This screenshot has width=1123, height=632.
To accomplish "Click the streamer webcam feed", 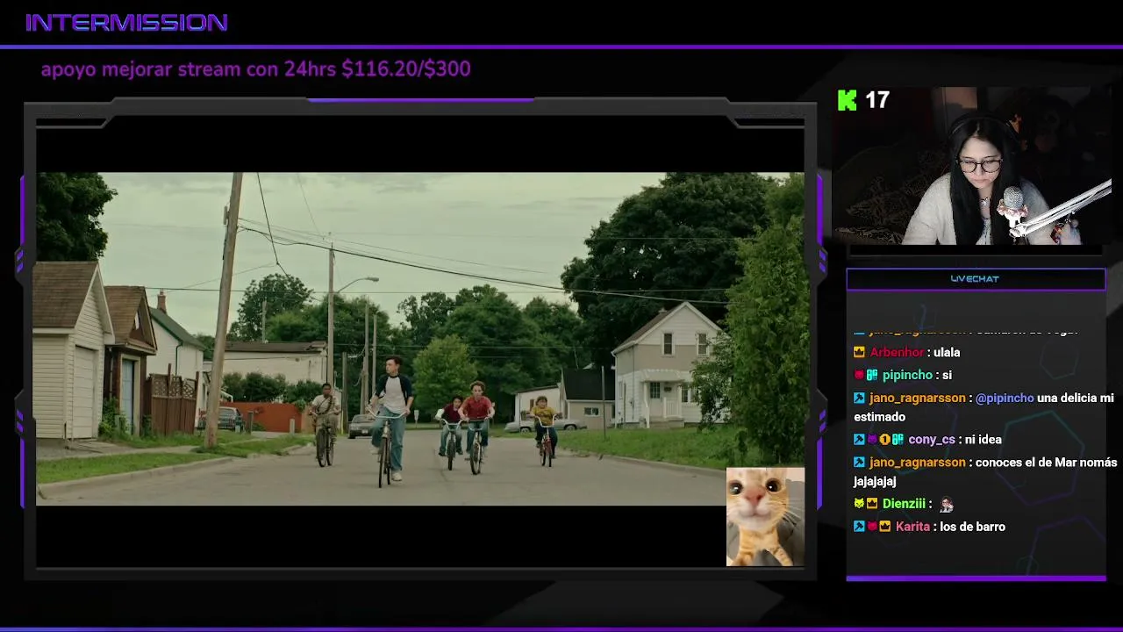I will click(x=971, y=166).
